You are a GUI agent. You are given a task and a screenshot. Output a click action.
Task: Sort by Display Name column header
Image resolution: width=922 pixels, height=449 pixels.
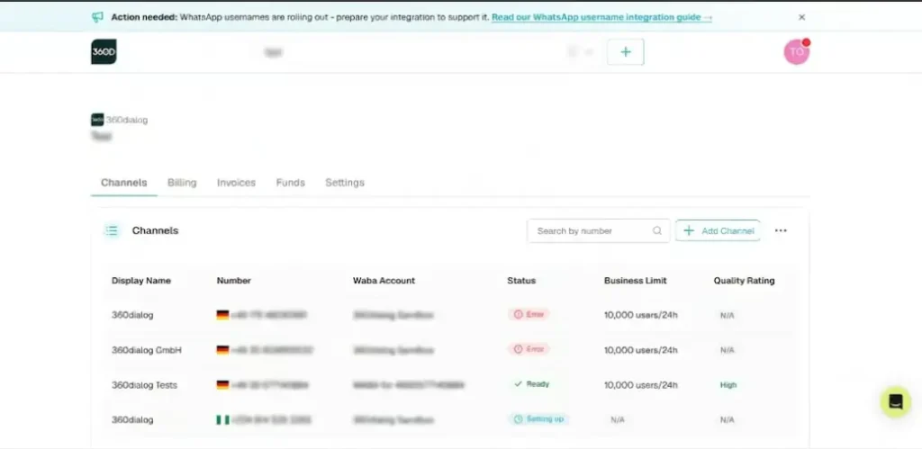[x=141, y=281]
